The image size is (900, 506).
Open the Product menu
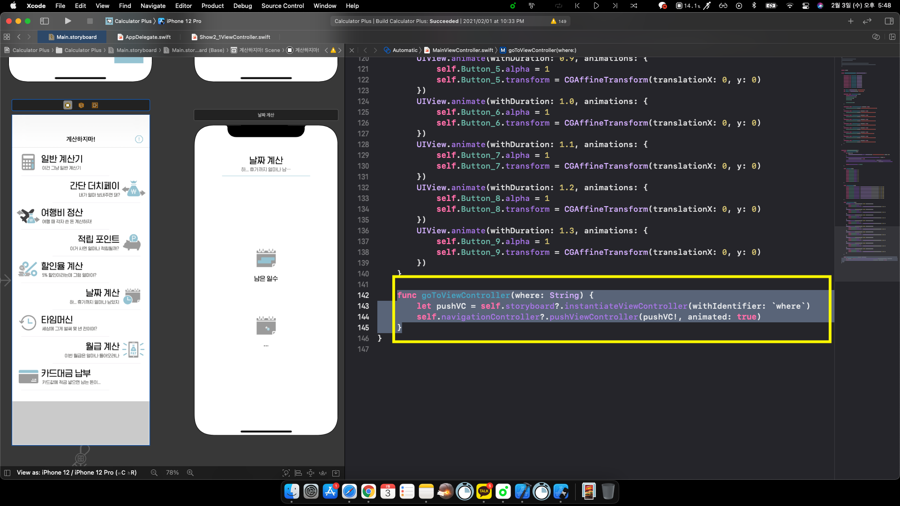point(212,6)
